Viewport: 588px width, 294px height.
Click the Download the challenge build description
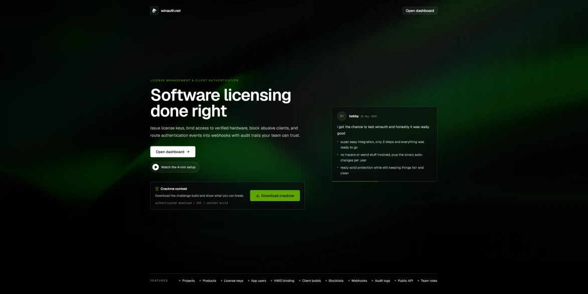click(x=200, y=196)
